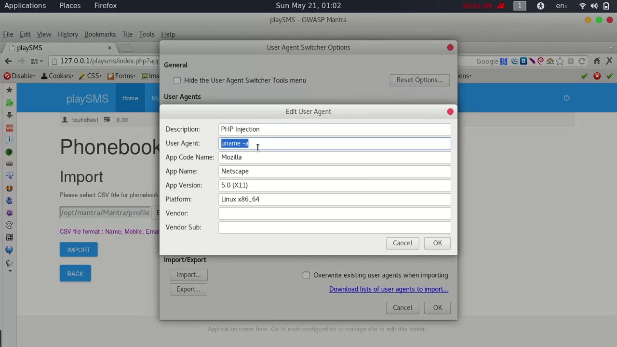Click the blue BACK button on playSMS page

[75, 274]
